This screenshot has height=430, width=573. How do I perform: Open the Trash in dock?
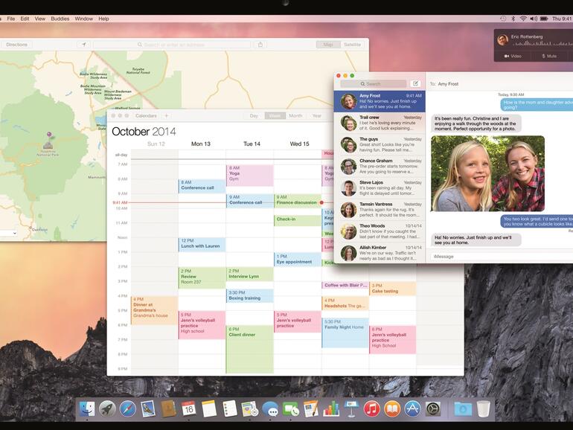coord(483,409)
